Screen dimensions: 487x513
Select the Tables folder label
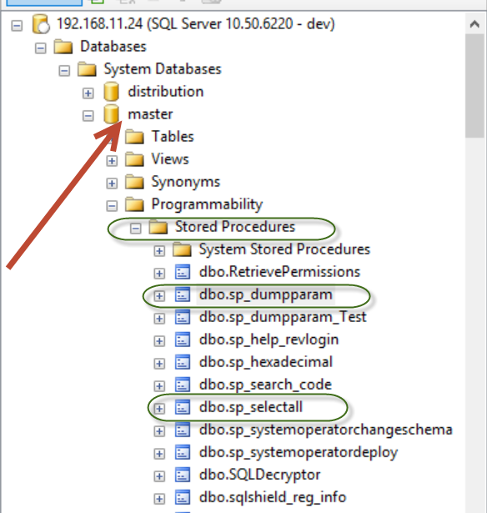click(173, 137)
